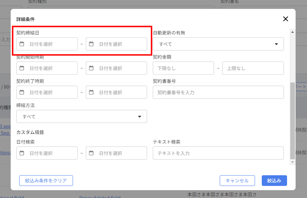Select the 日付検索 start date field
307x198 pixels.
(x=47, y=153)
